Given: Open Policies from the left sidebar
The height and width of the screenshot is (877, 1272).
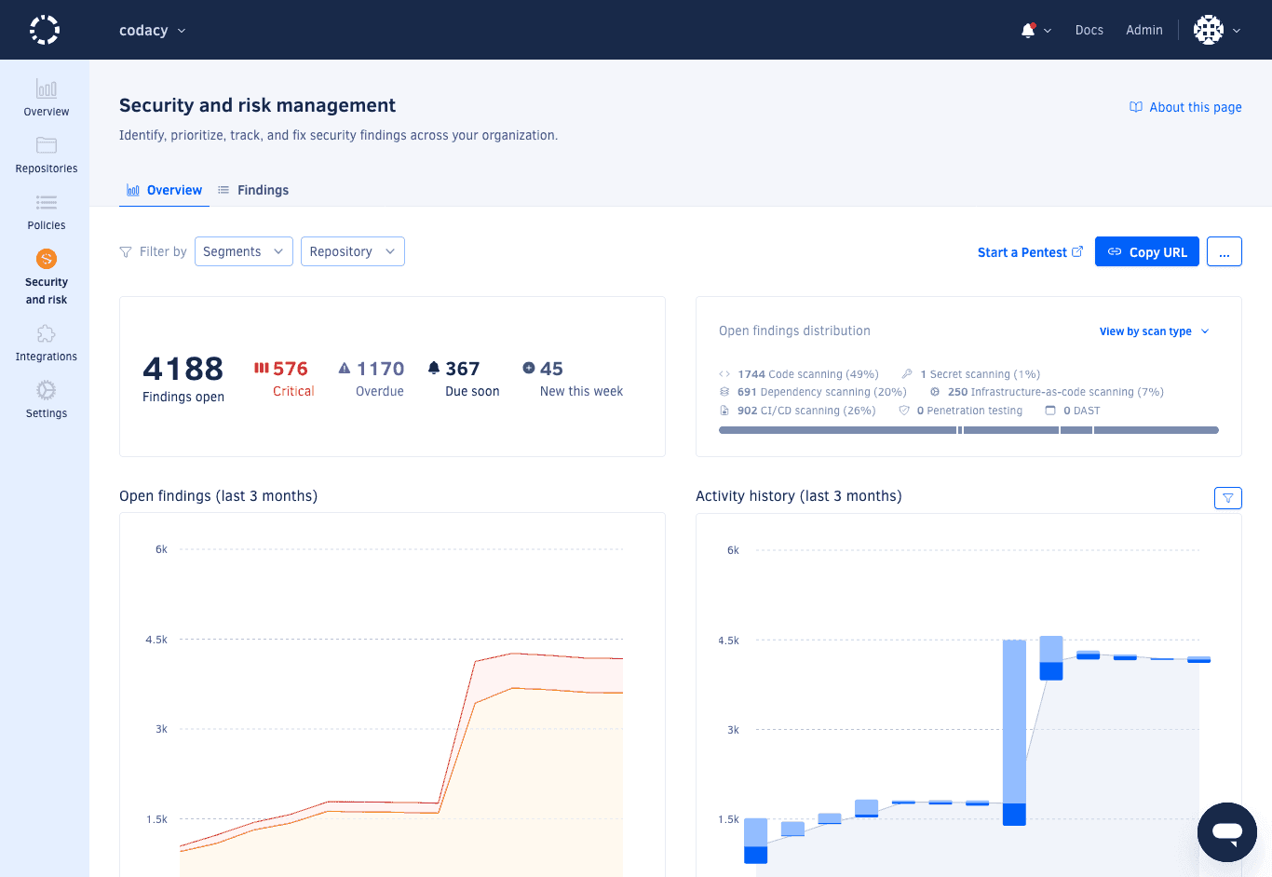Looking at the screenshot, I should [x=45, y=211].
